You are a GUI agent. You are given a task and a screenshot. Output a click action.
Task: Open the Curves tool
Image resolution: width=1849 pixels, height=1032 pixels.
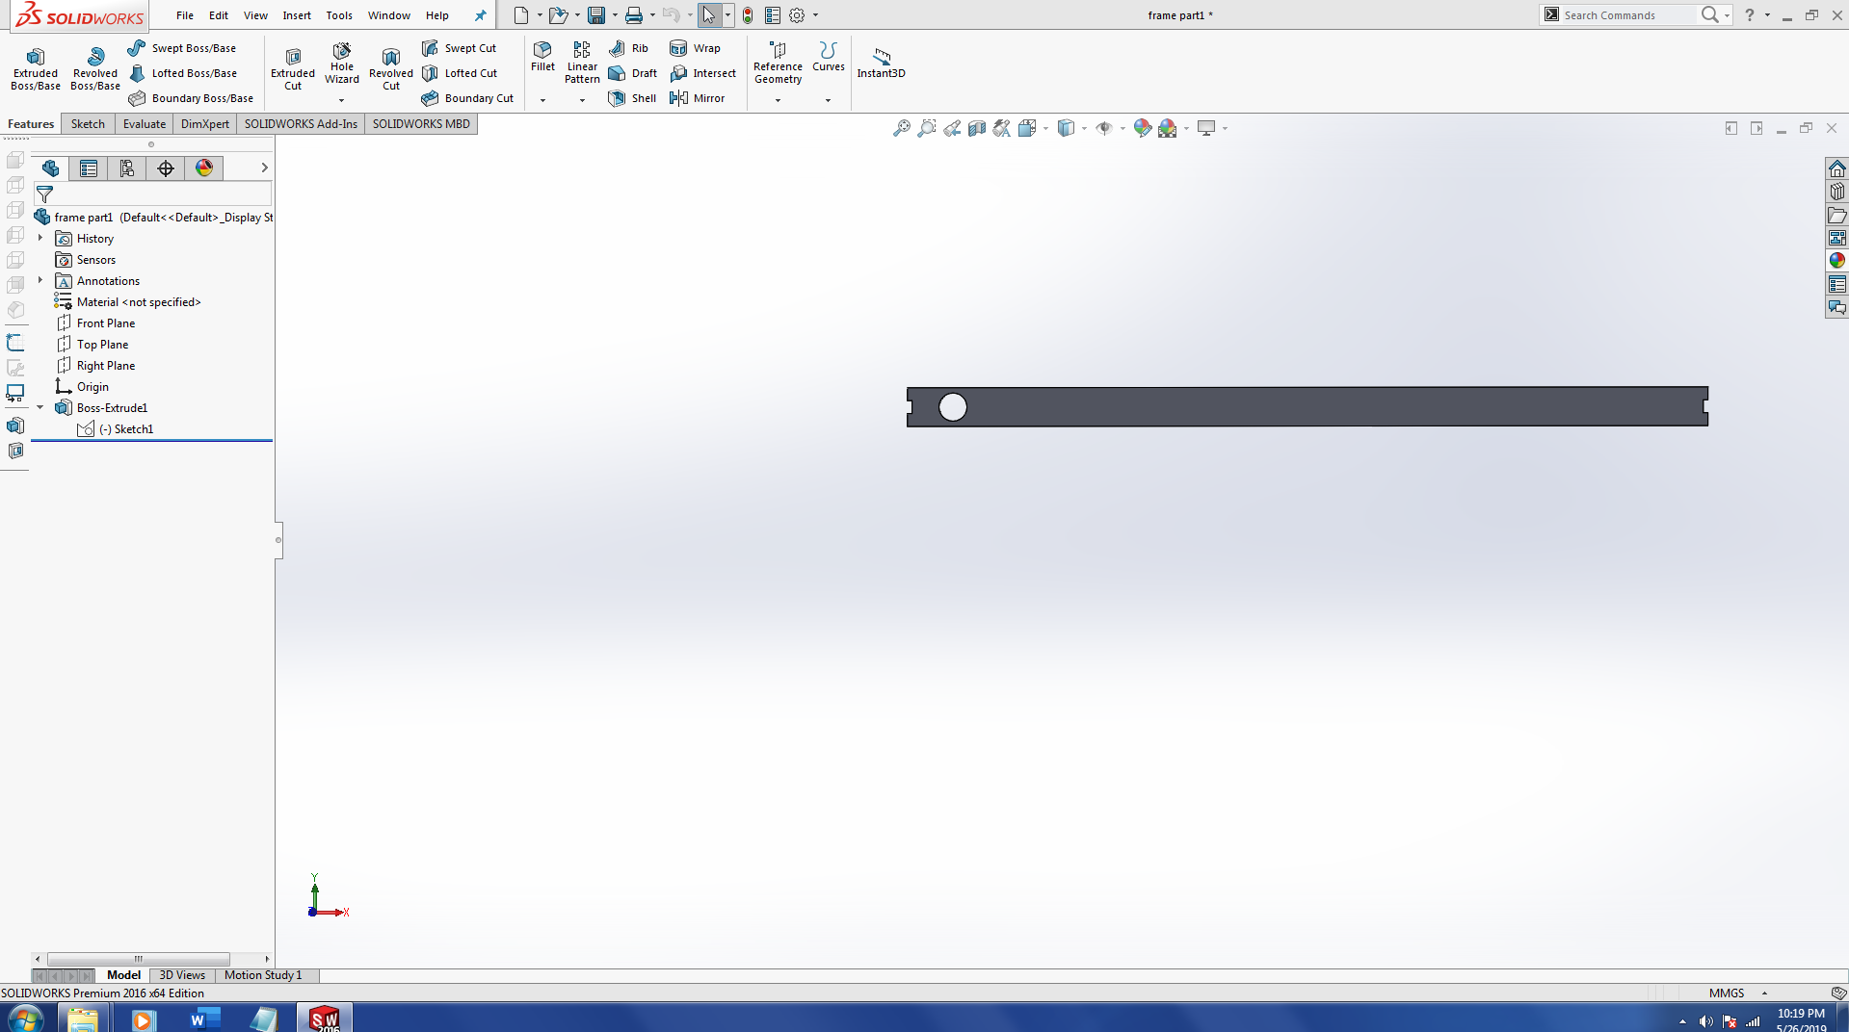[828, 57]
